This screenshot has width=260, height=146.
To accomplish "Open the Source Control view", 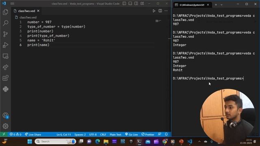I will tap(5, 34).
